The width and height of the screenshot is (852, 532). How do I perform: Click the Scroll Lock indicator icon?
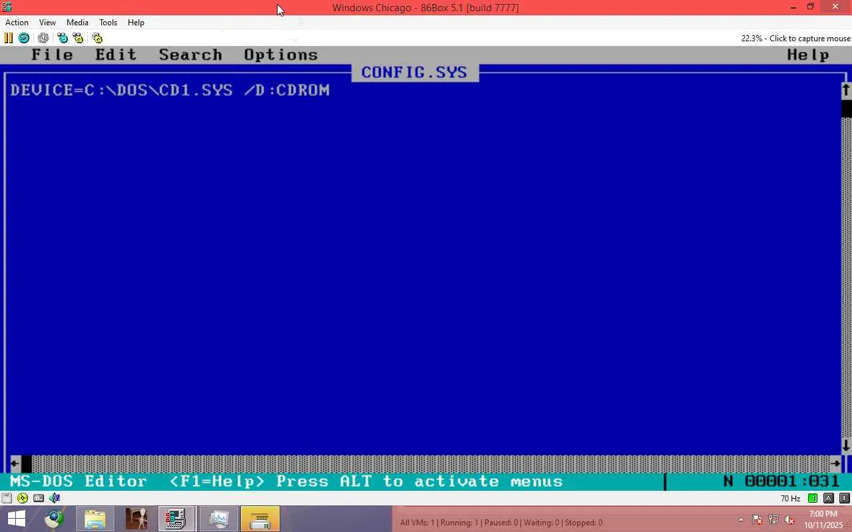pyautogui.click(x=845, y=498)
